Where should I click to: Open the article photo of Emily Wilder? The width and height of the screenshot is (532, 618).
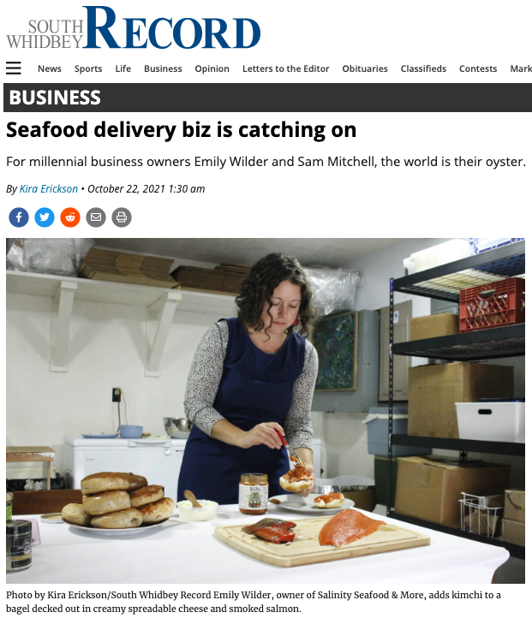266,411
